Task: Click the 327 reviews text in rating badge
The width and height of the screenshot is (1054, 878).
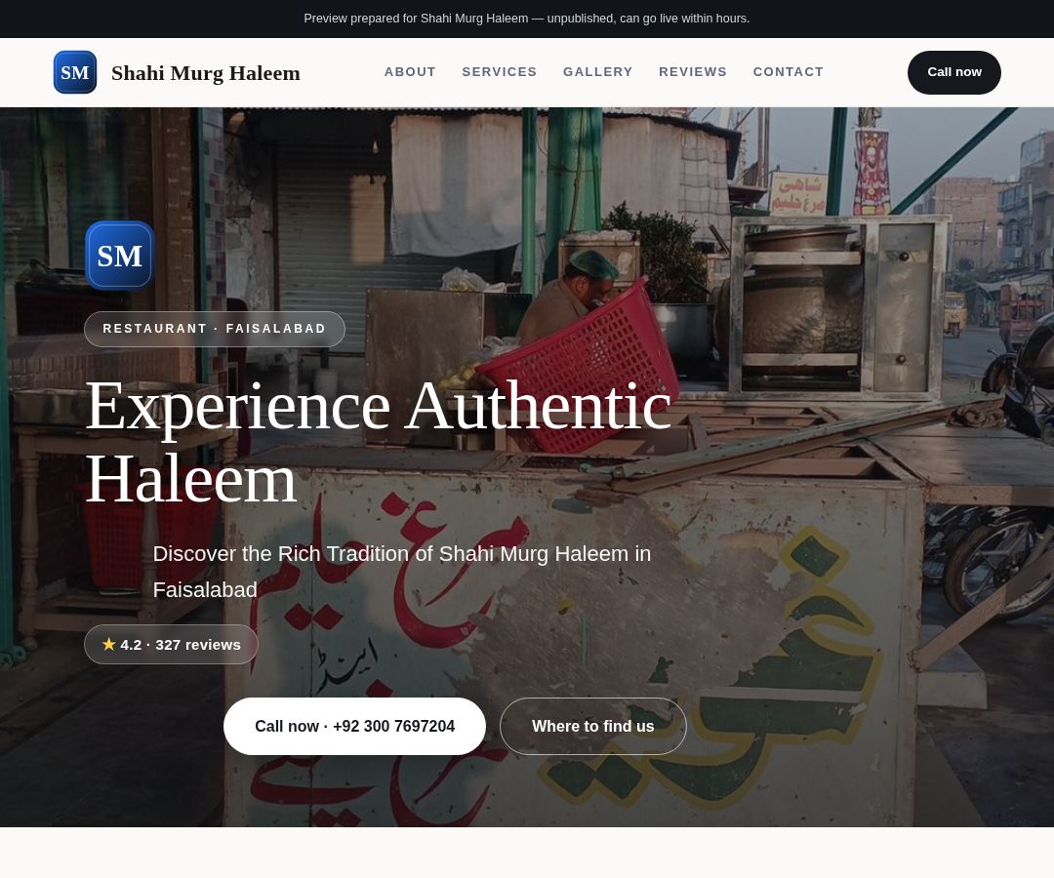Action: pos(198,645)
